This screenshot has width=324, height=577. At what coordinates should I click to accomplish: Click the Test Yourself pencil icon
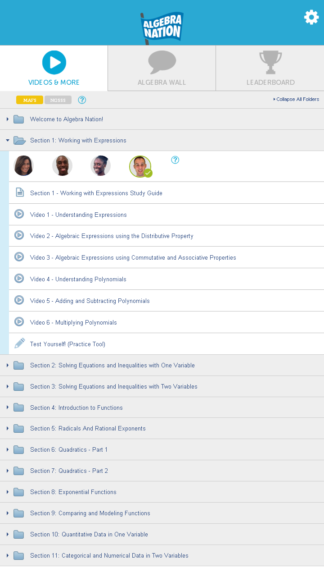19,343
